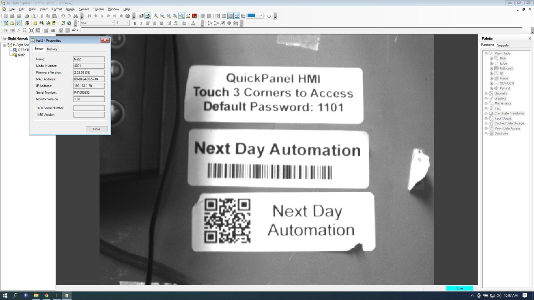
Task: Click the red image saturation icon
Action: 194,16
